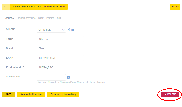Select the EAN input field
The height and width of the screenshot is (107, 182).
tap(60, 58)
